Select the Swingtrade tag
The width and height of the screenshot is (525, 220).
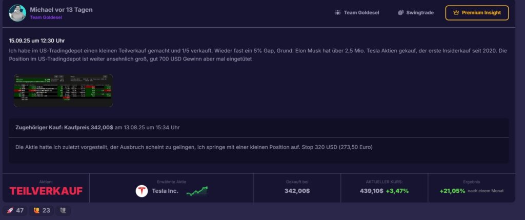(x=416, y=13)
